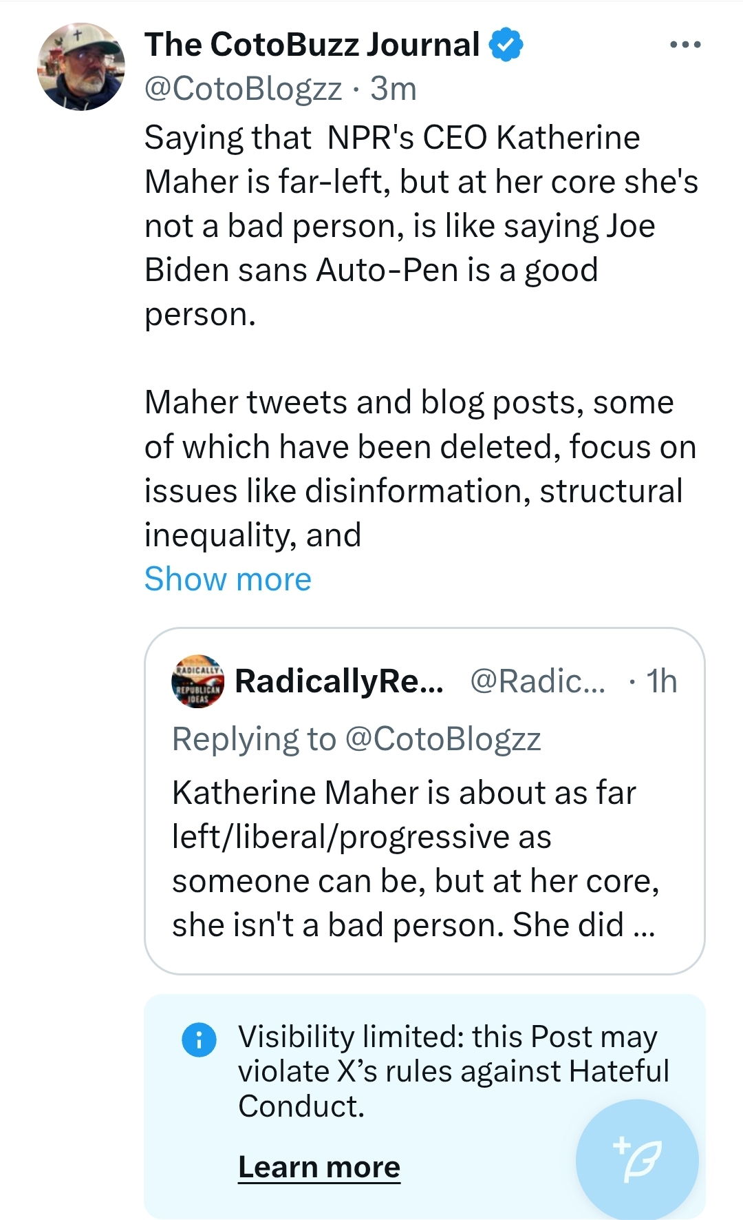
Task: Open the 3m post timestamp
Action: 394,89
